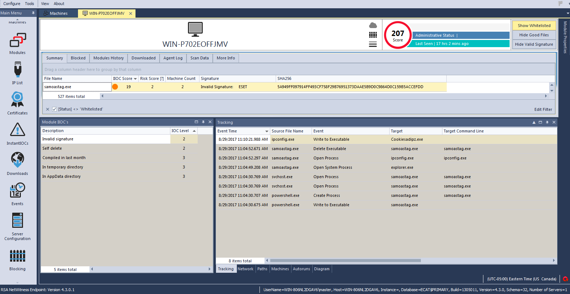Open the IP List icon
The width and height of the screenshot is (570, 294).
[17, 69]
